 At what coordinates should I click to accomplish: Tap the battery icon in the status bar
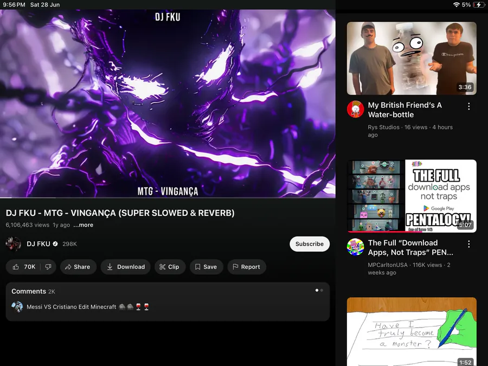479,5
